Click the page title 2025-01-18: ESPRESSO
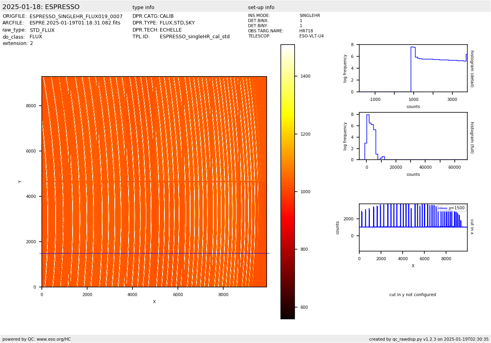The width and height of the screenshot is (491, 343). 41,7
